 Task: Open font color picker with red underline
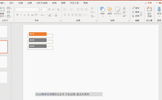[x=56, y=15]
